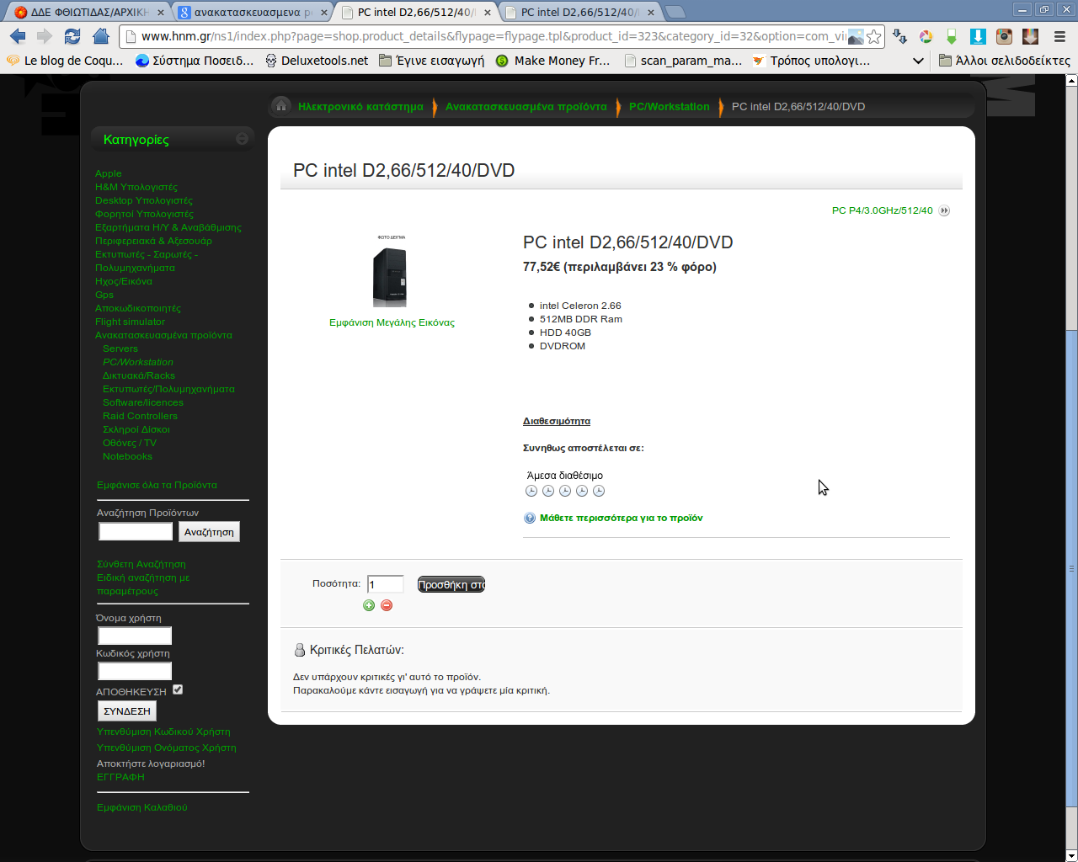Open Σύστημα Ποσειδ... bookmark
Viewport: 1078px width, 862px height.
click(195, 61)
